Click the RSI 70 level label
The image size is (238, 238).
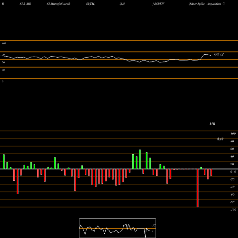coord(3,55)
